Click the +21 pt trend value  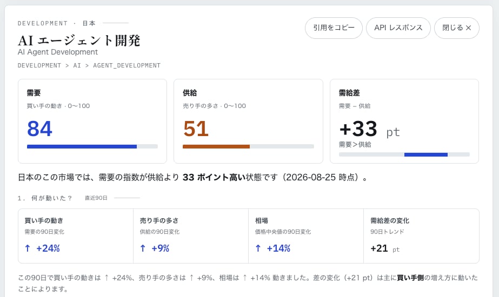click(385, 248)
